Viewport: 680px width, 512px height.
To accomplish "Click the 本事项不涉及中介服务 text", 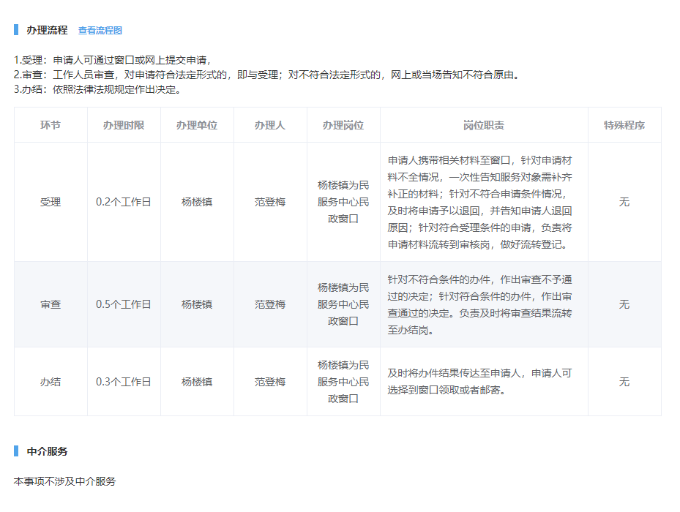I will tap(65, 481).
